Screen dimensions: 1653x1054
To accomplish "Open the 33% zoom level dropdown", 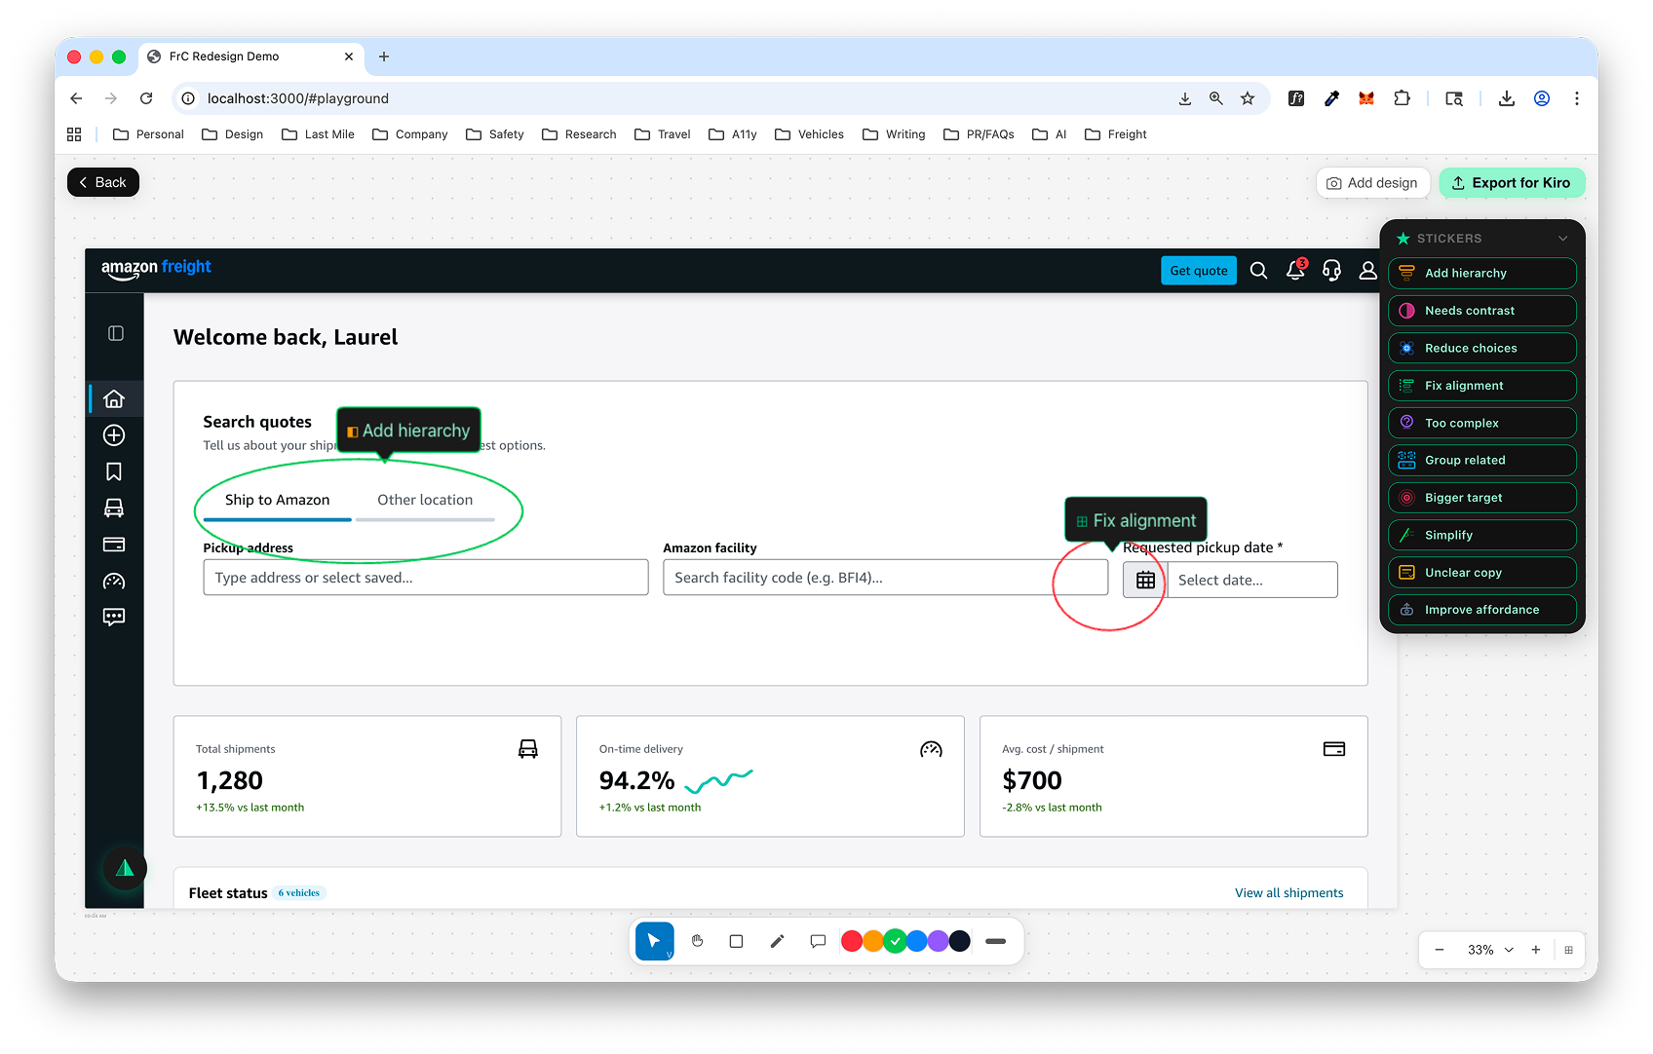I will pos(1490,950).
